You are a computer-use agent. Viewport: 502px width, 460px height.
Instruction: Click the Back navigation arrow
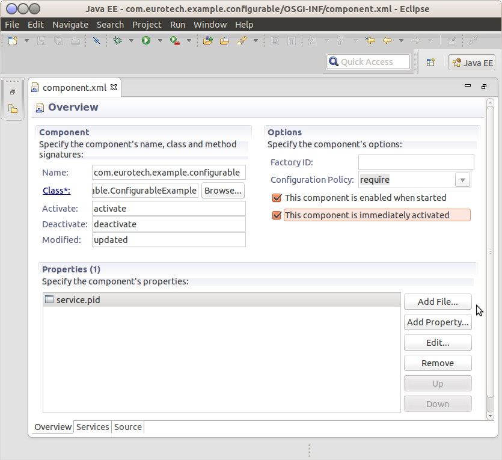387,41
